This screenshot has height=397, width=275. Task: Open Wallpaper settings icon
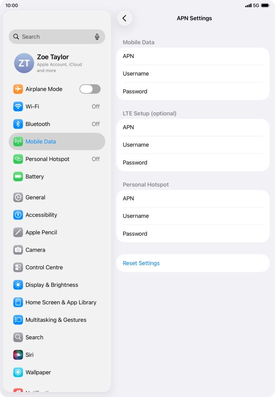click(x=18, y=372)
